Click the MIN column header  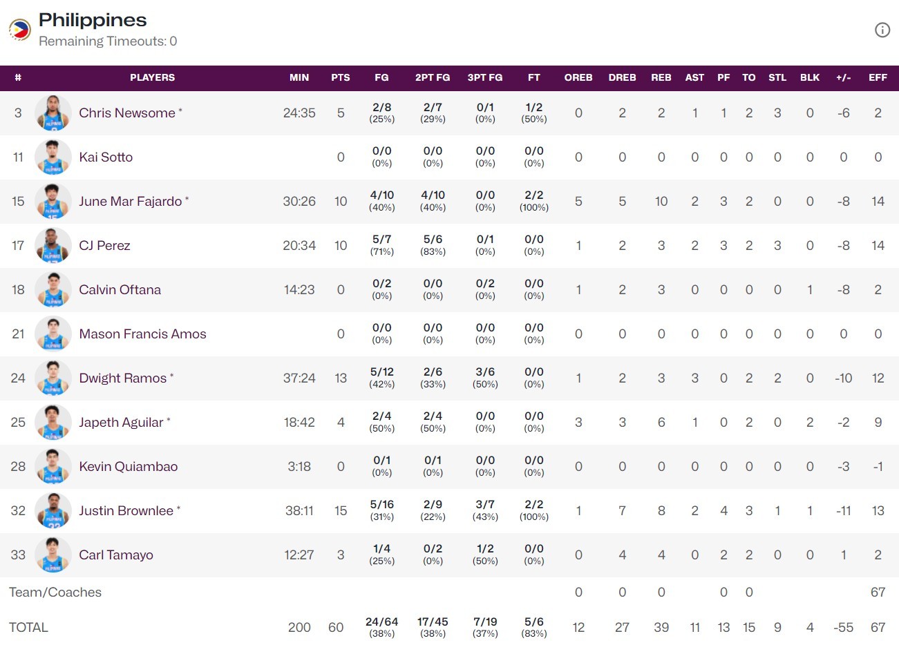[x=299, y=77]
